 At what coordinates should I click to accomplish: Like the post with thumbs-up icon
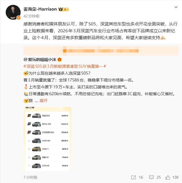coord(168,177)
